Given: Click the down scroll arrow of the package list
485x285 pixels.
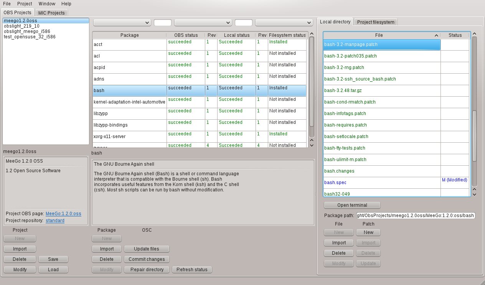Looking at the screenshot, I should click(312, 145).
